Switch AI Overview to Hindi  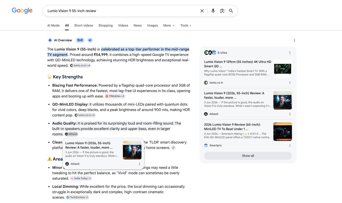pyautogui.click(x=80, y=40)
